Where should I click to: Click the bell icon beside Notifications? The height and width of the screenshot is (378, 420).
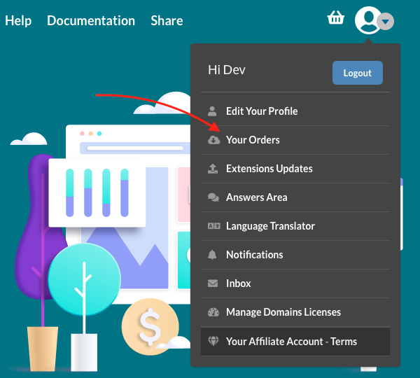213,255
